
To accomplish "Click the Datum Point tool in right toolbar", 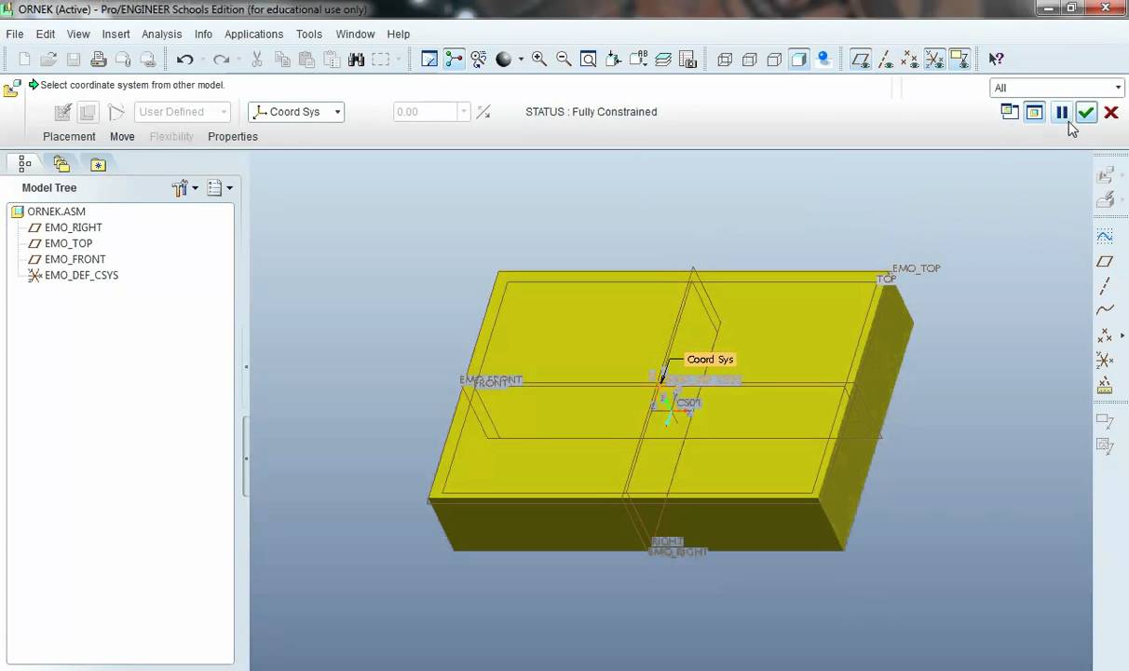I will click(x=1105, y=335).
